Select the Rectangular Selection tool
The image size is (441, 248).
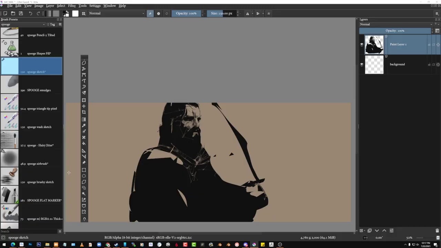click(84, 170)
